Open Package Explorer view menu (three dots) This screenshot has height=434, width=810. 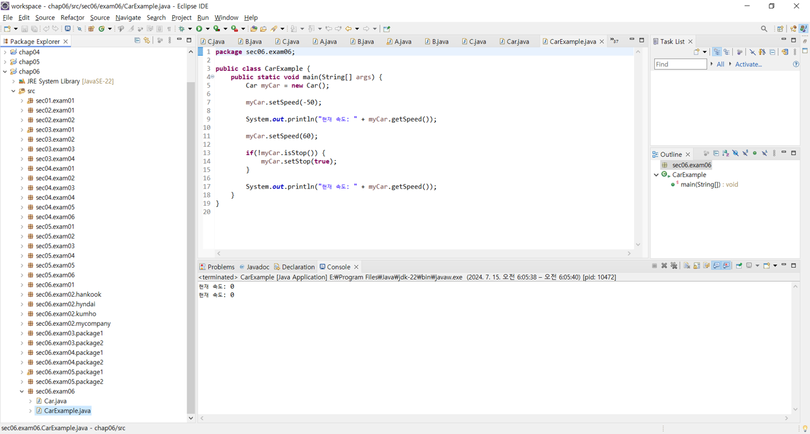coord(170,40)
